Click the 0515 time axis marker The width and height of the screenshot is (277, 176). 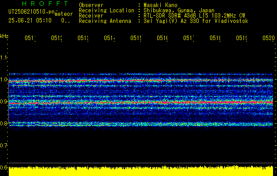pyautogui.click(x=136, y=38)
